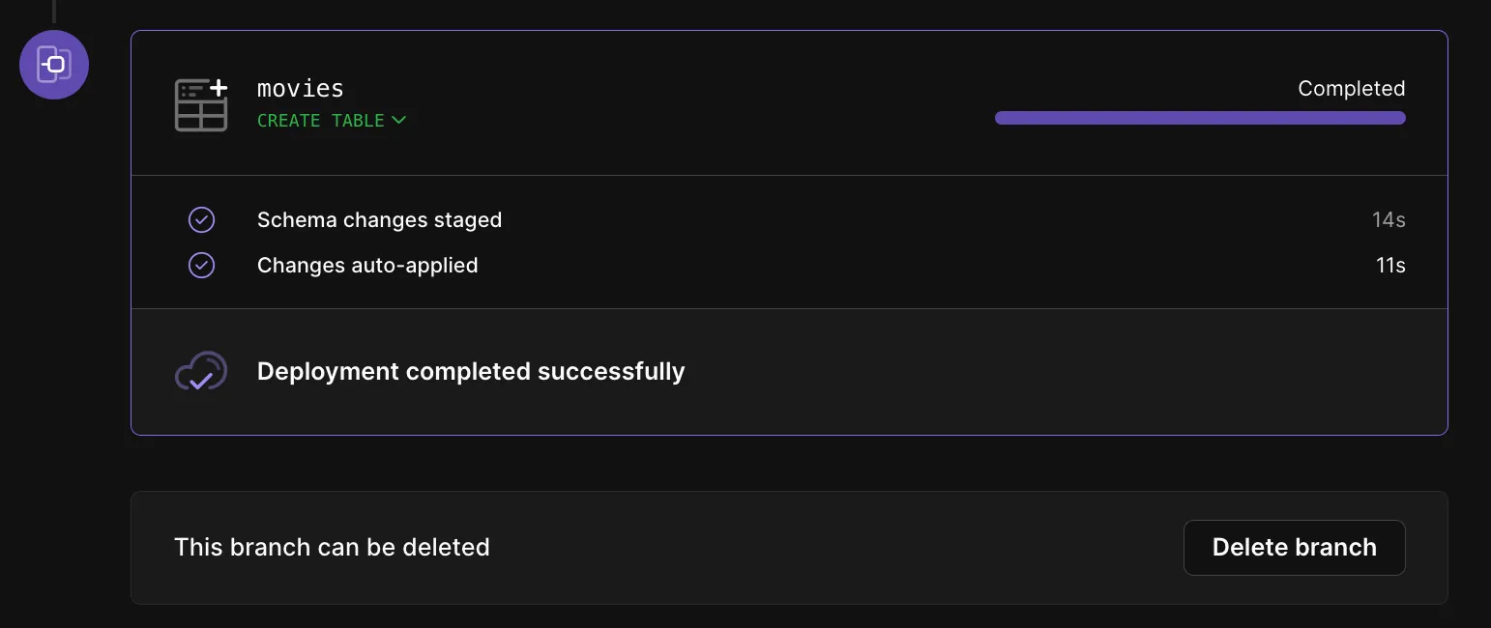Select the movies table name

(301, 89)
